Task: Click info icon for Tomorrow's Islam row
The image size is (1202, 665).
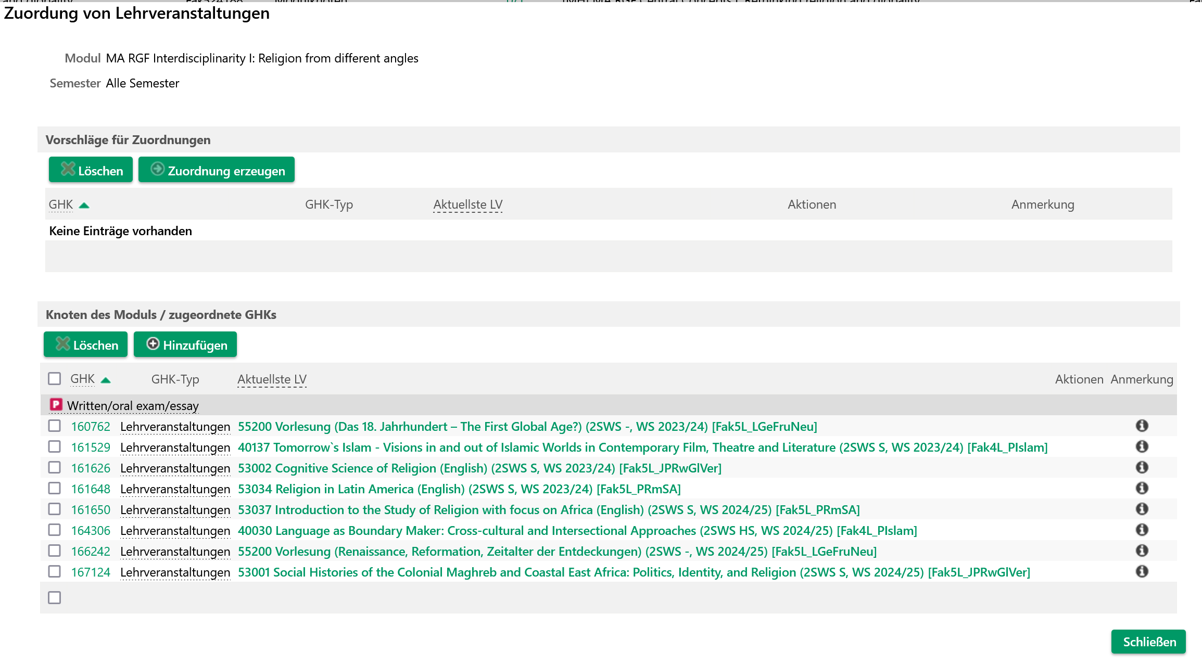Action: (1142, 446)
